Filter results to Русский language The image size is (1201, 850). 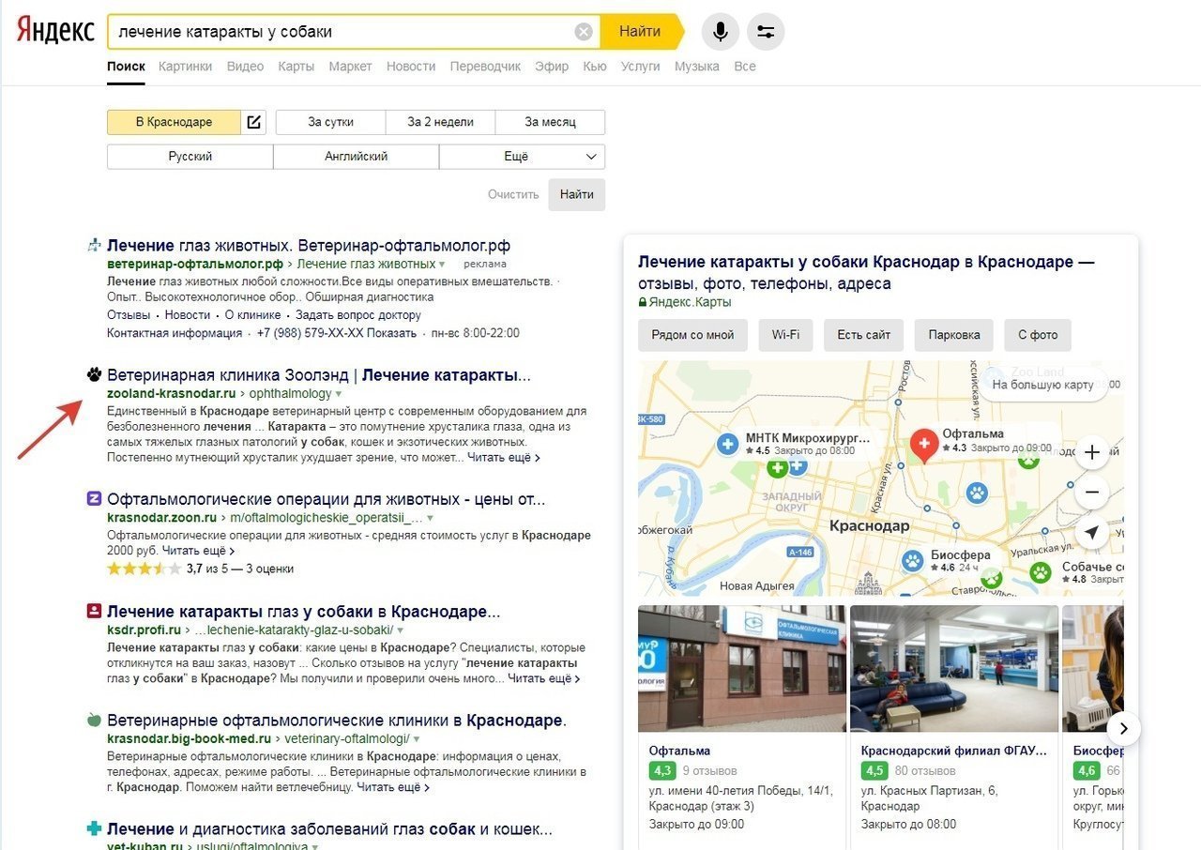pyautogui.click(x=190, y=157)
